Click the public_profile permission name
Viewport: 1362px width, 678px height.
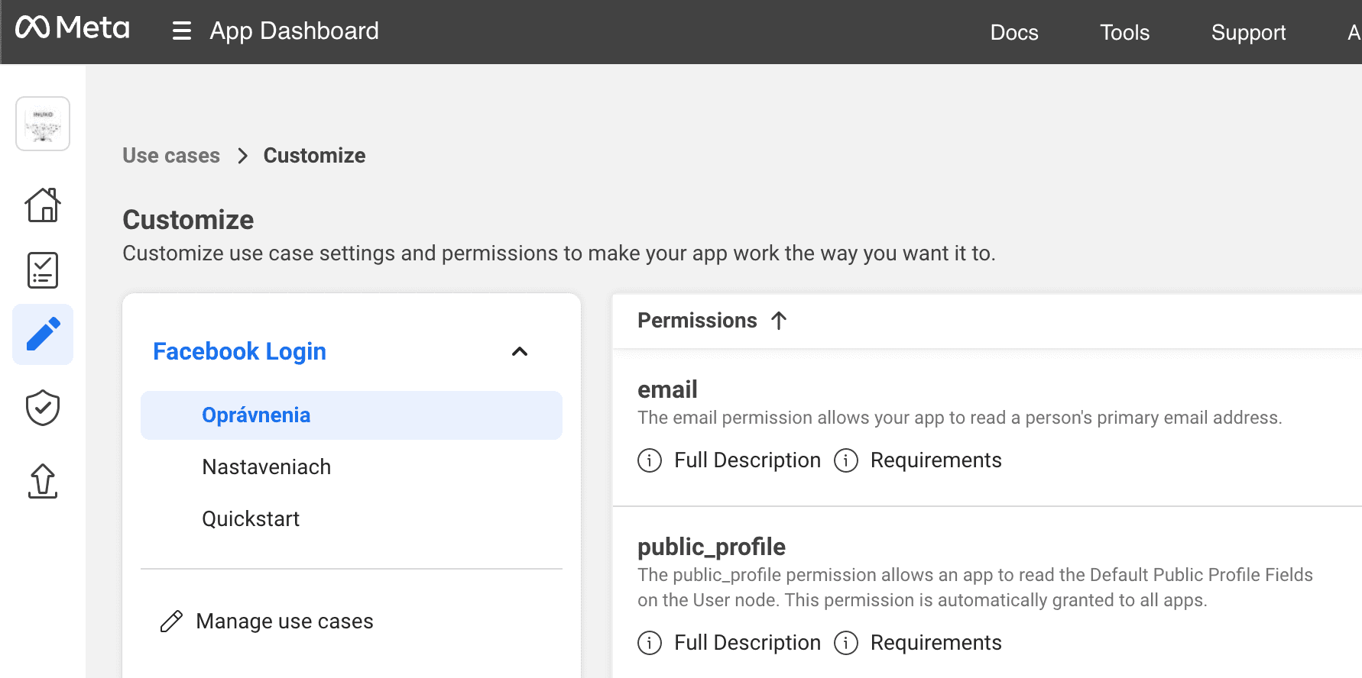(712, 547)
